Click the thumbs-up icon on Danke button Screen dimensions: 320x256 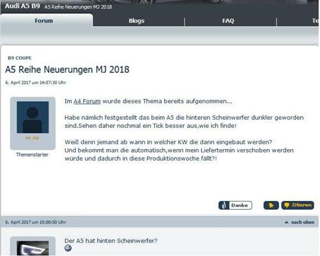[x=224, y=205]
